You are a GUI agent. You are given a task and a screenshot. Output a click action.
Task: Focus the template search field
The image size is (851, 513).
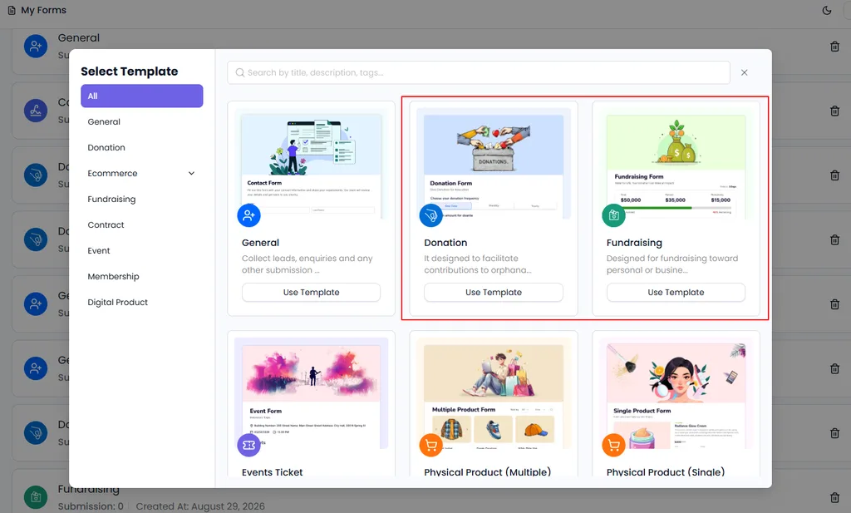tap(478, 72)
